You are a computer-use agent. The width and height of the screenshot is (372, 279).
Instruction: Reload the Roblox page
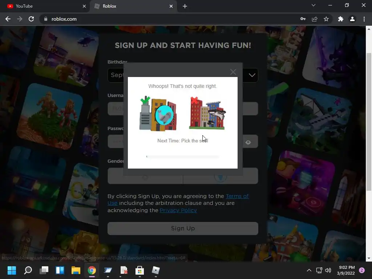31,19
